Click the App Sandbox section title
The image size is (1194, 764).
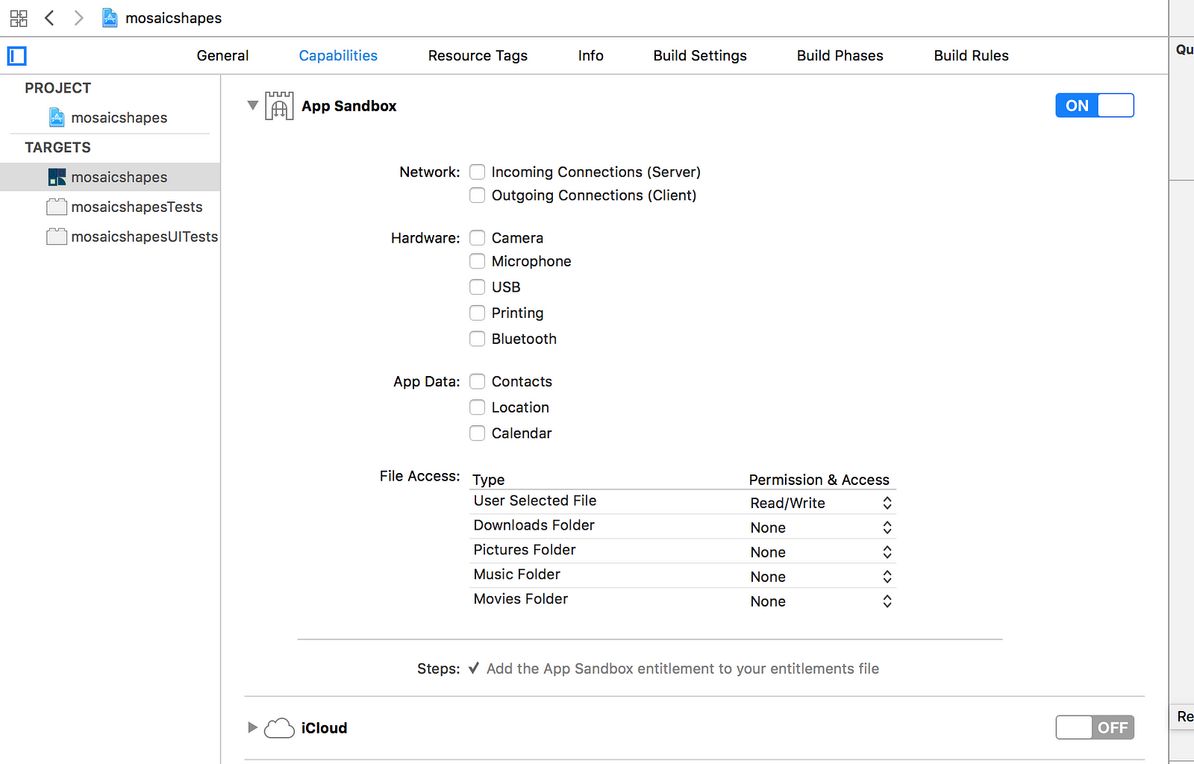[348, 106]
